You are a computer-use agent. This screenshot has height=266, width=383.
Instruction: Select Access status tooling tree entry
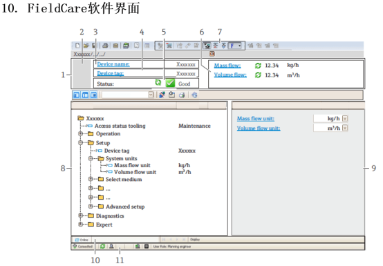tap(120, 126)
